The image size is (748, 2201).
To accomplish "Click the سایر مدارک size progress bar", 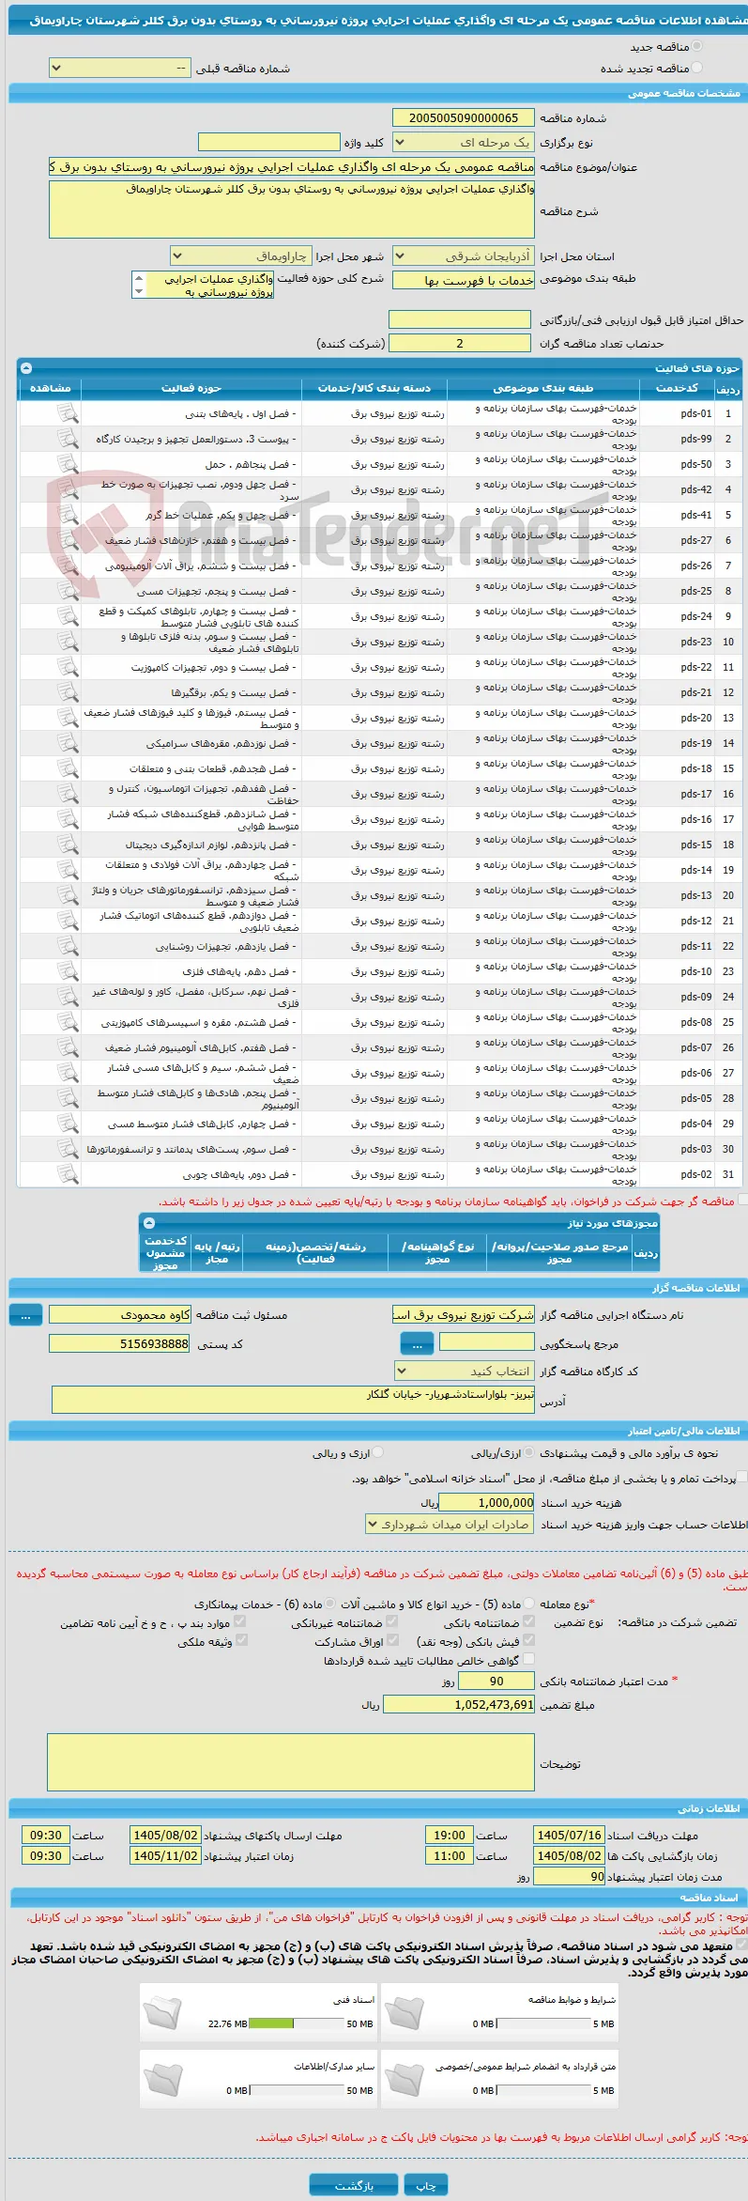I will point(298,2090).
